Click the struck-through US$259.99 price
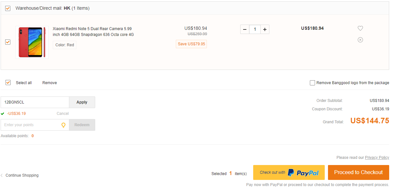This screenshot has width=395, height=188. (197, 34)
